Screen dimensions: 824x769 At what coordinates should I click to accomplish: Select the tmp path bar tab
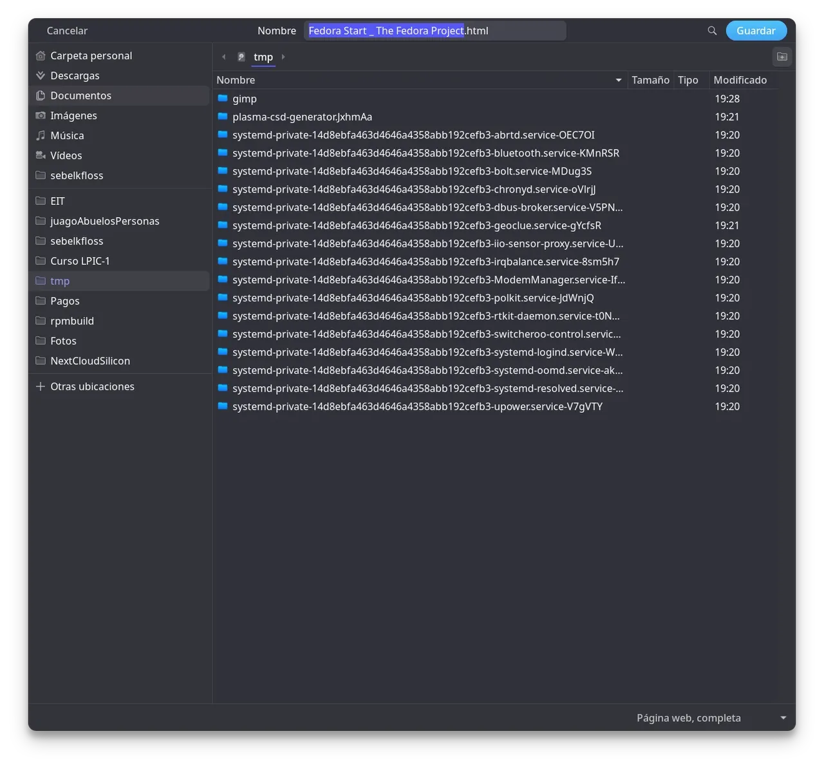point(263,57)
